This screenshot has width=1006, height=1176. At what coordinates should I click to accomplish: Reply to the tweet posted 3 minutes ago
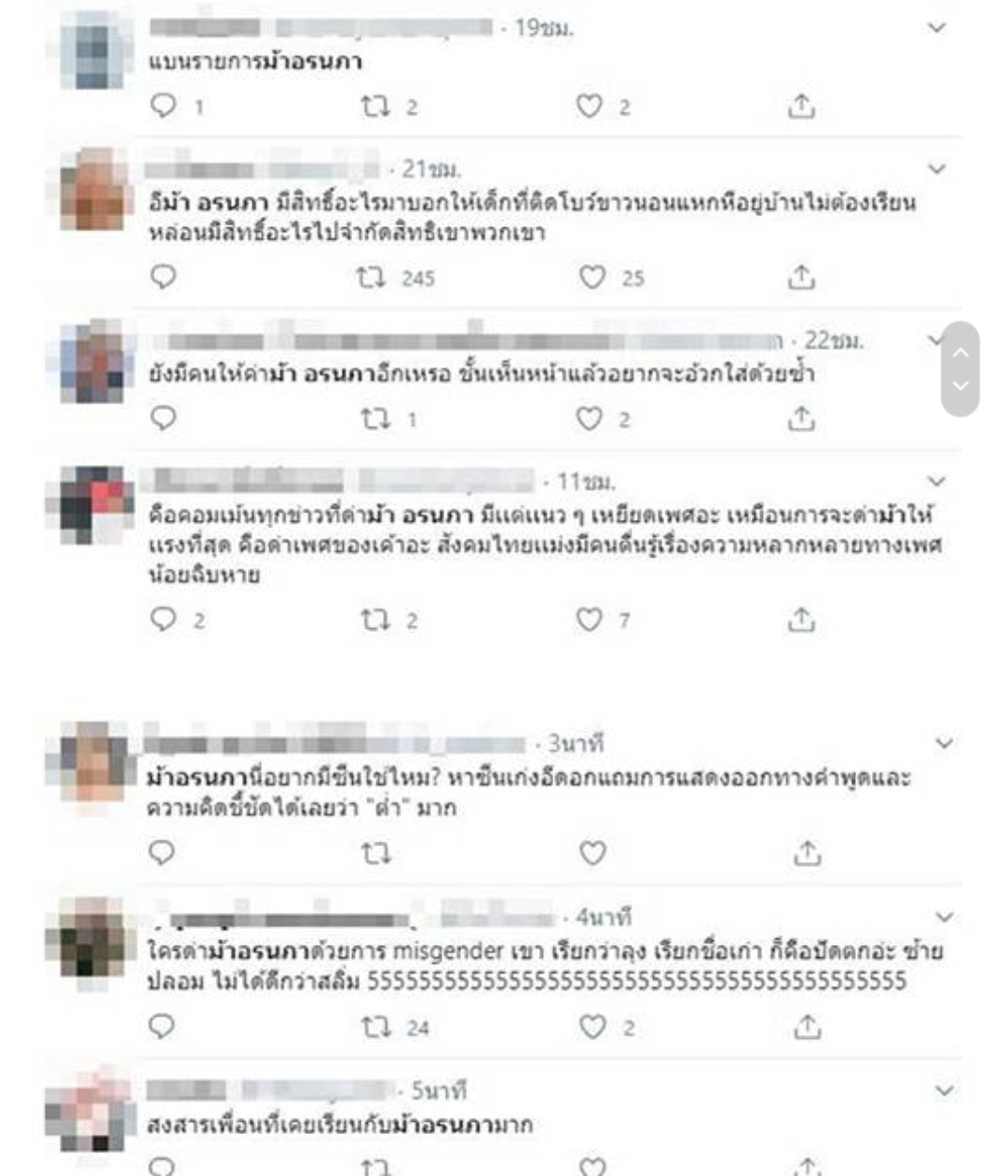click(x=162, y=853)
